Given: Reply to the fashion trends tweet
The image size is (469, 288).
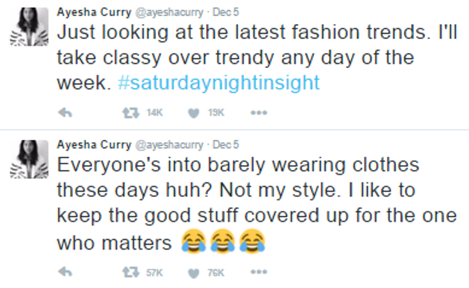Looking at the screenshot, I should [65, 113].
